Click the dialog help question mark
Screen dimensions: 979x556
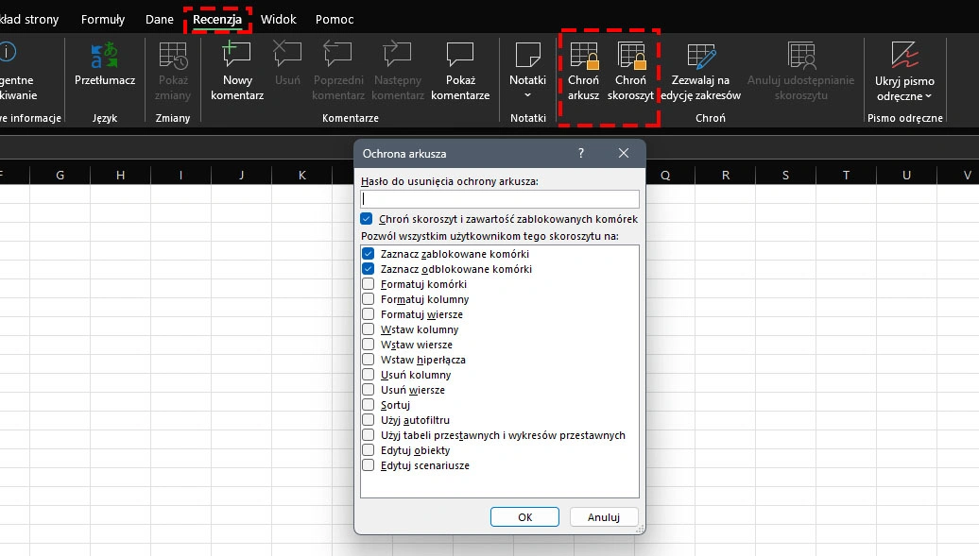pos(580,153)
